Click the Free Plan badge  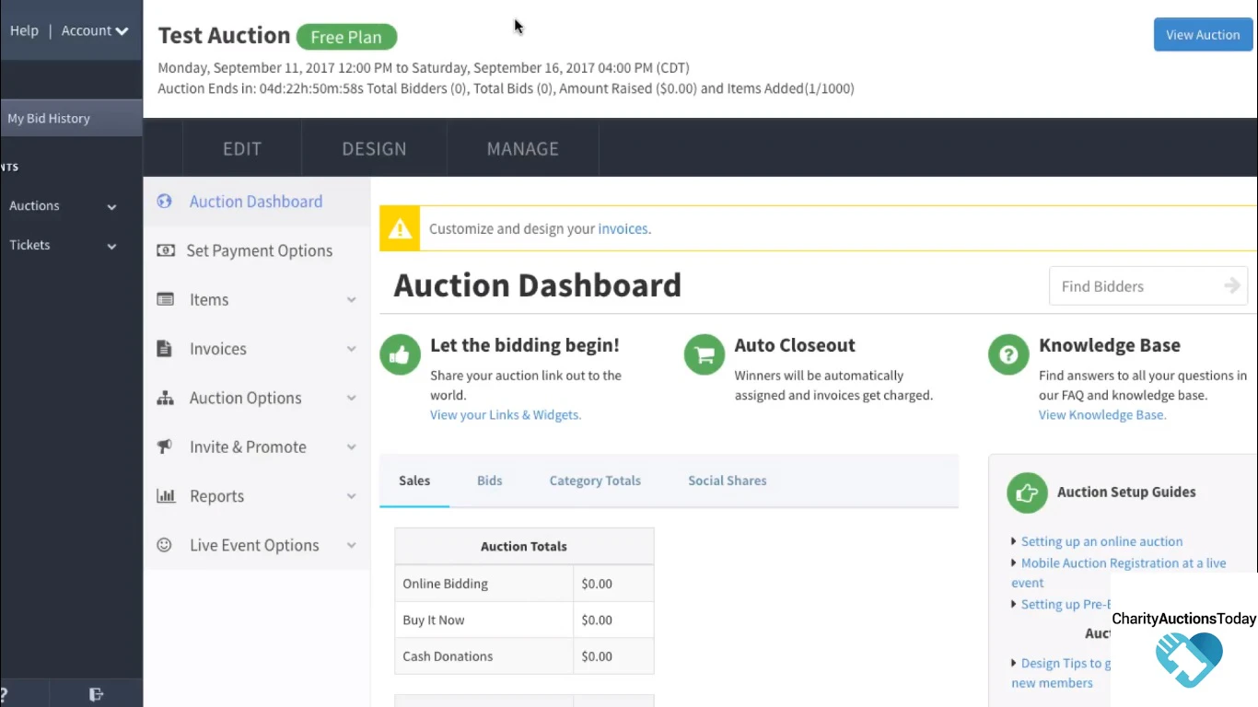[x=346, y=37]
